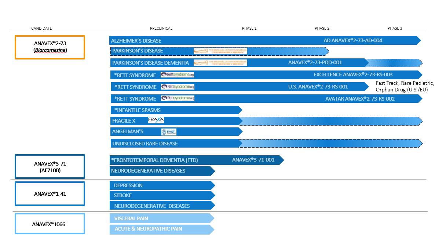Choose the ANAVEX®1066 candidate box
Screen dimensions: 446x239
click(x=50, y=224)
